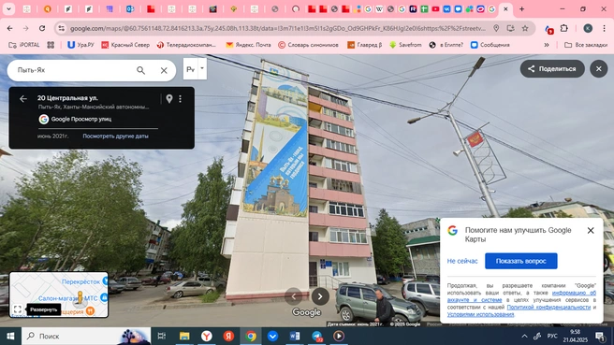Screen dimensions: 614x345
Task: Open Microsoft Word from the taskbar
Action: click(x=295, y=336)
